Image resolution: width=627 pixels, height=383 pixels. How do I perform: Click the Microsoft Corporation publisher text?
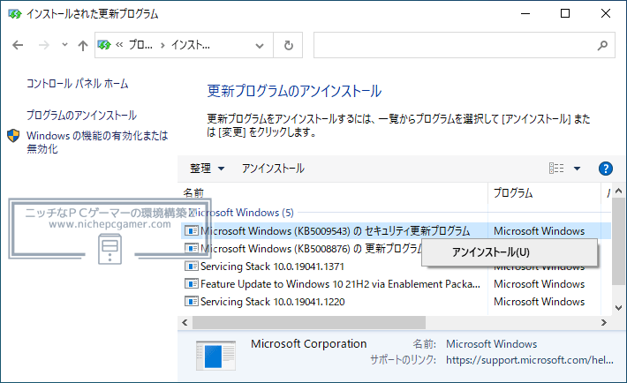(309, 344)
